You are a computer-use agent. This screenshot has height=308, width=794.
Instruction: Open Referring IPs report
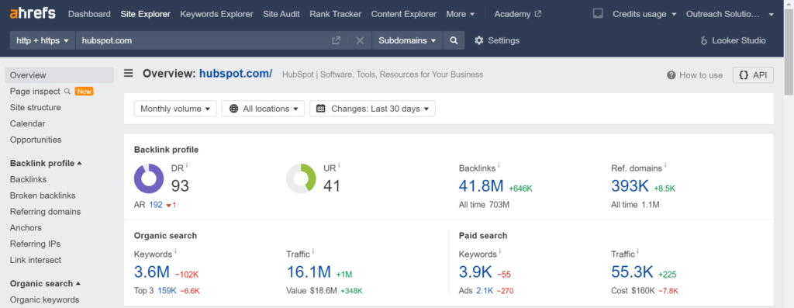pyautogui.click(x=36, y=244)
